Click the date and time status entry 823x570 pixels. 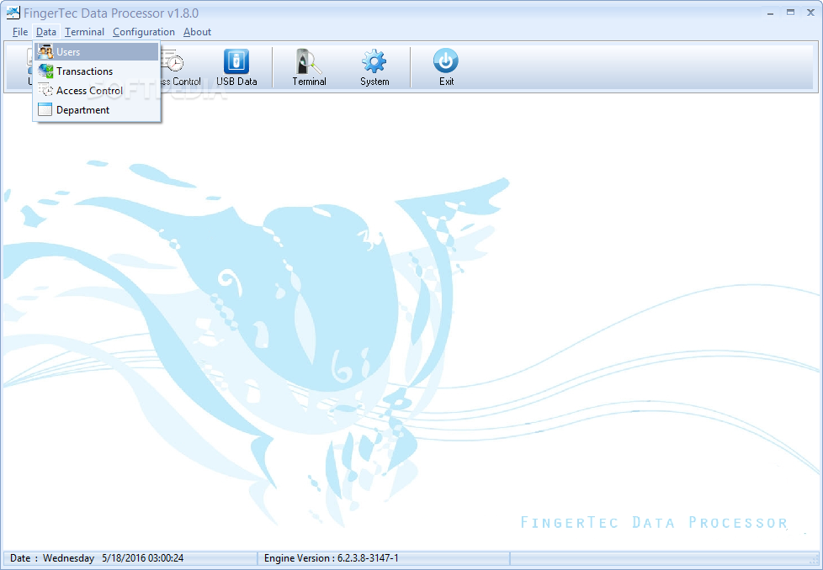pos(97,558)
